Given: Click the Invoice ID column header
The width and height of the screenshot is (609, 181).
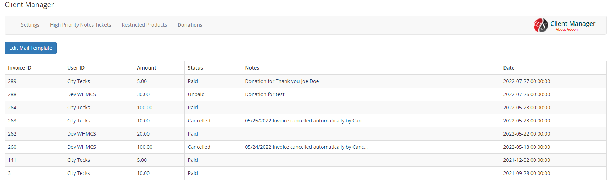Looking at the screenshot, I should pyautogui.click(x=20, y=68).
